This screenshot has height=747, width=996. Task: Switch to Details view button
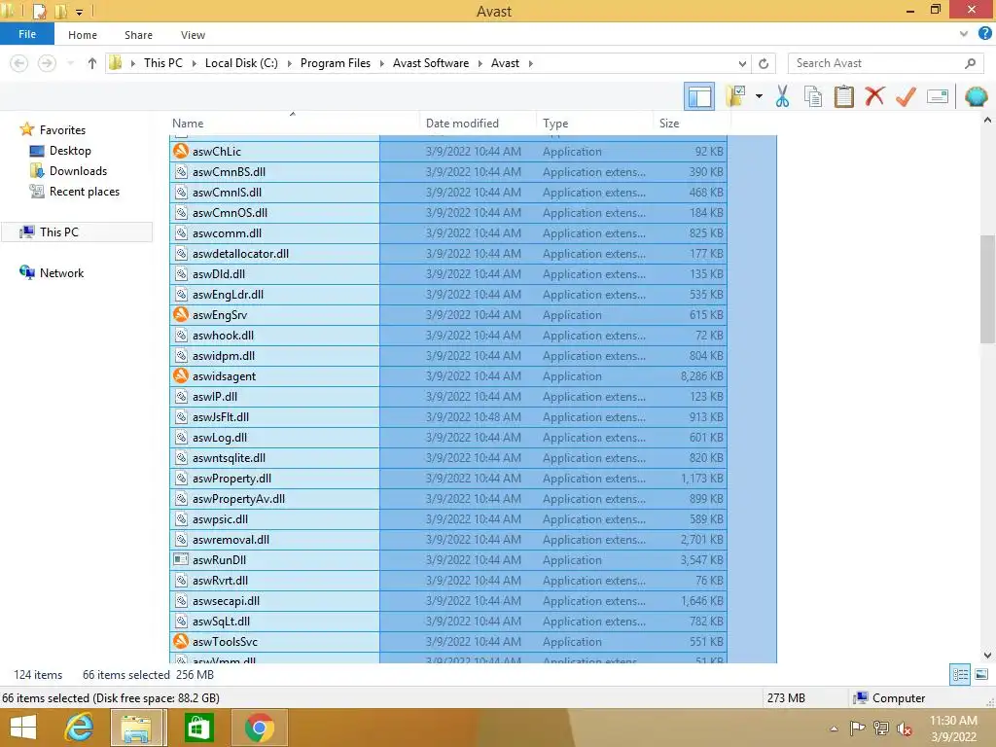click(x=960, y=675)
